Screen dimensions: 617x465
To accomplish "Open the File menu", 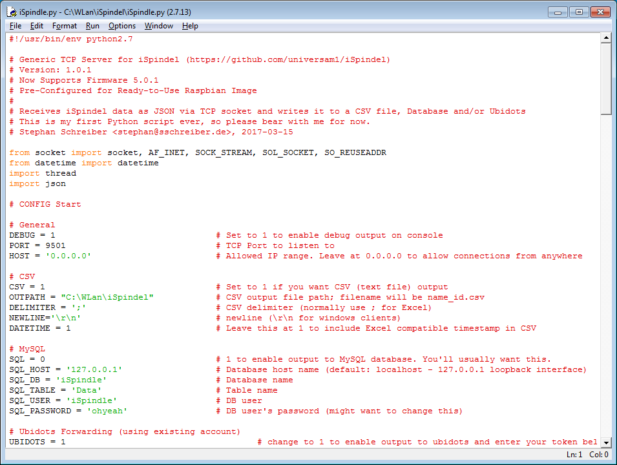I will 16,26.
